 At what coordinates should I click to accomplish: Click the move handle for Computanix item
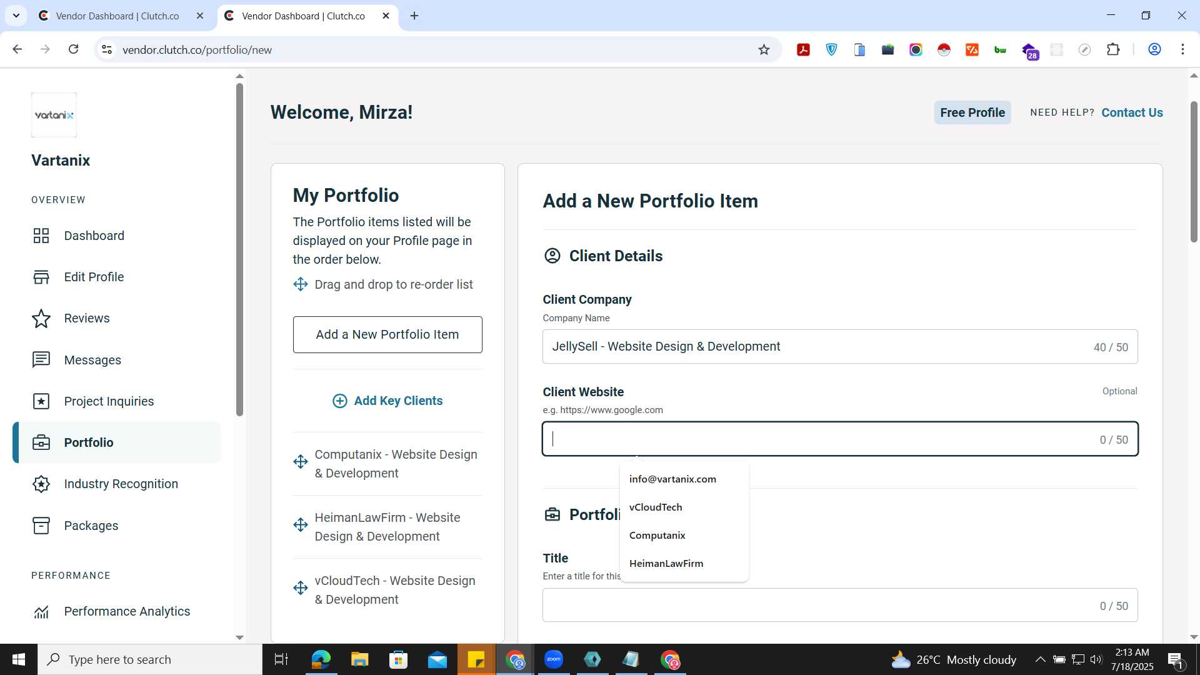pos(301,461)
